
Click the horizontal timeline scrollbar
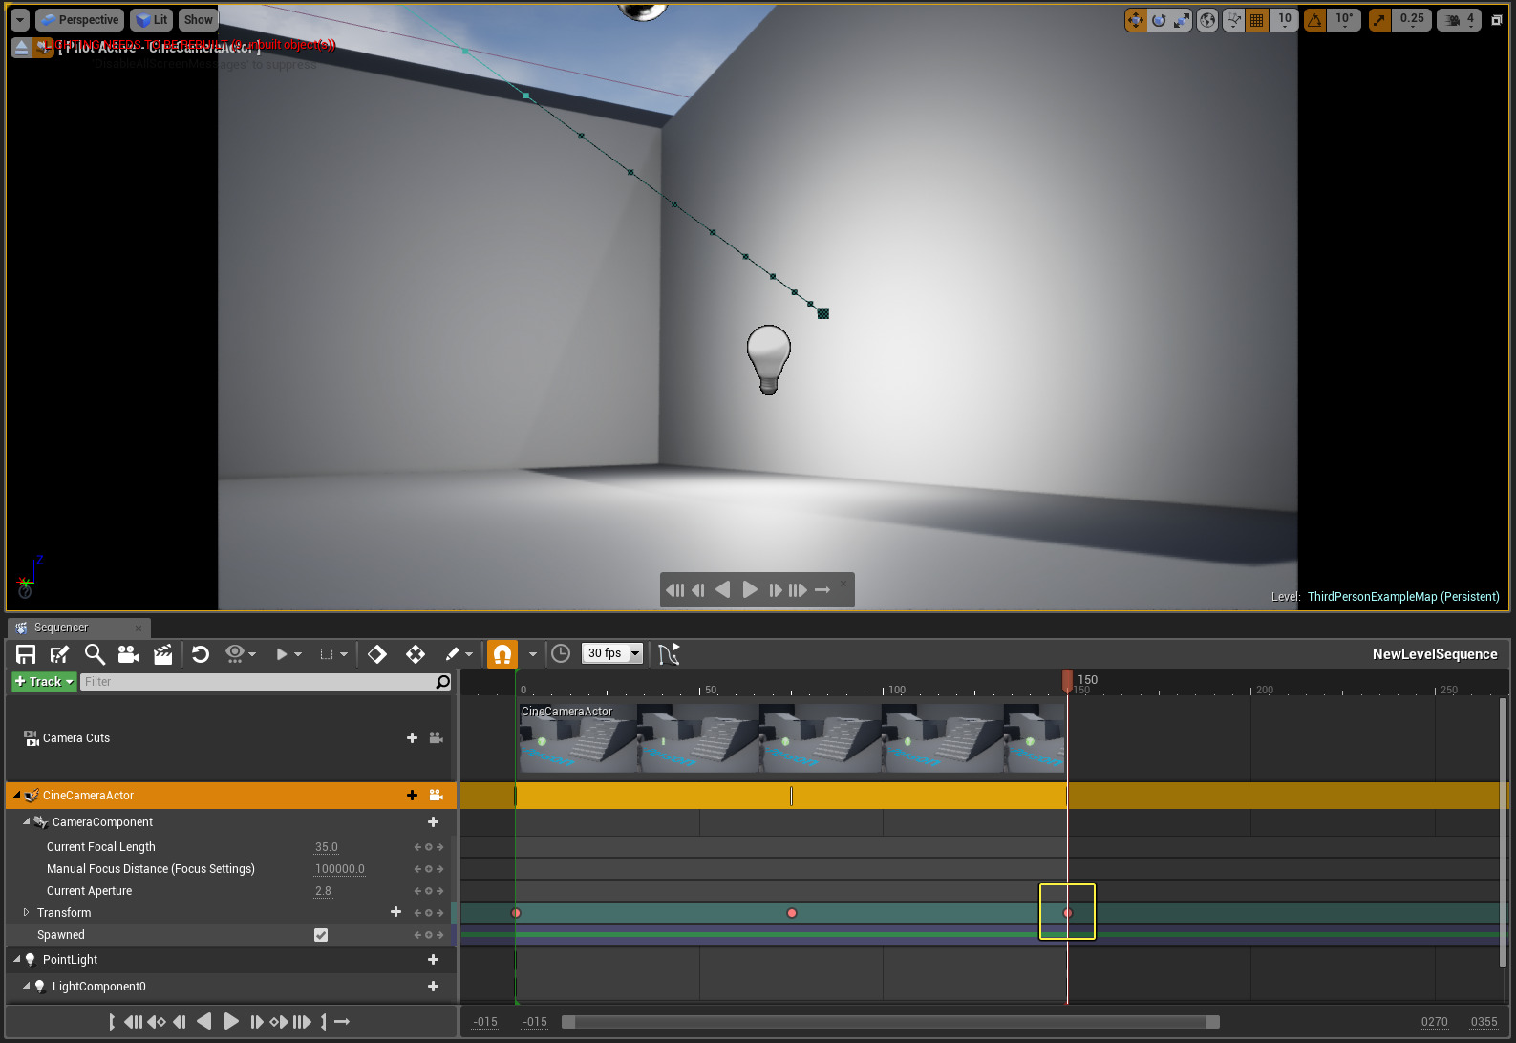click(x=890, y=1022)
